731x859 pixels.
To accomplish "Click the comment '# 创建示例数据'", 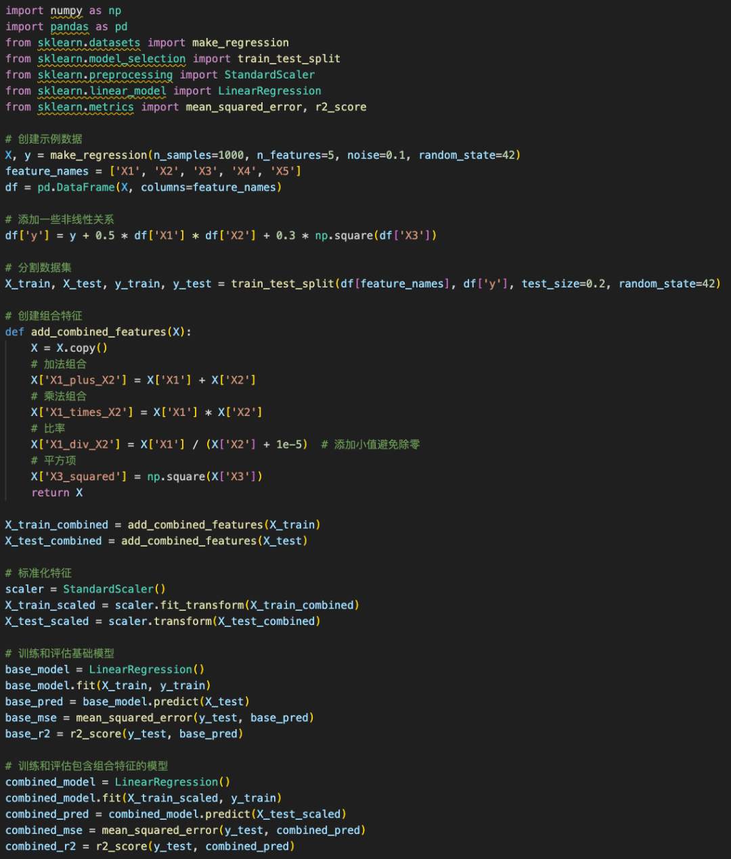I will [x=44, y=139].
